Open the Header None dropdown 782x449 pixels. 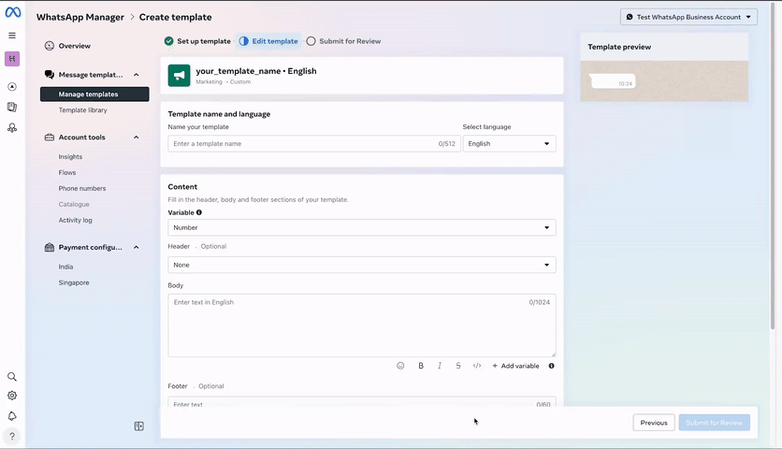click(x=362, y=265)
